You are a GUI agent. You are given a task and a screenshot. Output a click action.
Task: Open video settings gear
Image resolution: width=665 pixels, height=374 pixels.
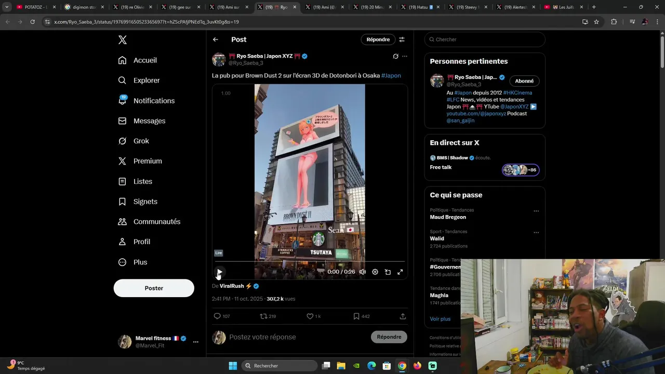click(x=375, y=272)
